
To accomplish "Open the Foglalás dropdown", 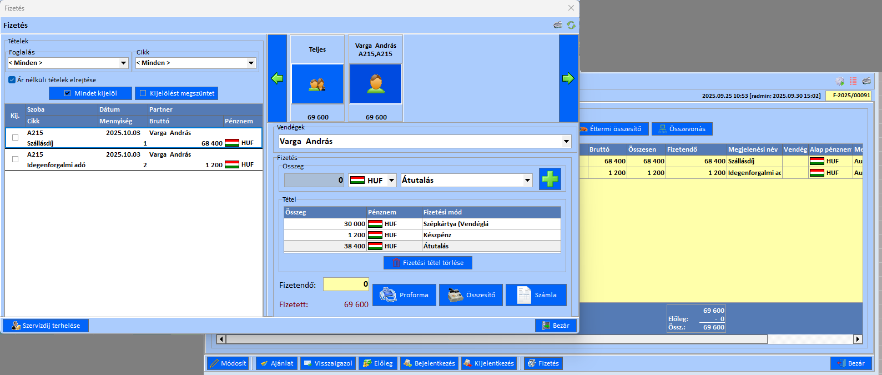I will click(124, 63).
